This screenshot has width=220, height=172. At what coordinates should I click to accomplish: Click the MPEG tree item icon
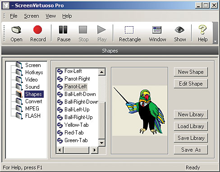[x=19, y=109]
